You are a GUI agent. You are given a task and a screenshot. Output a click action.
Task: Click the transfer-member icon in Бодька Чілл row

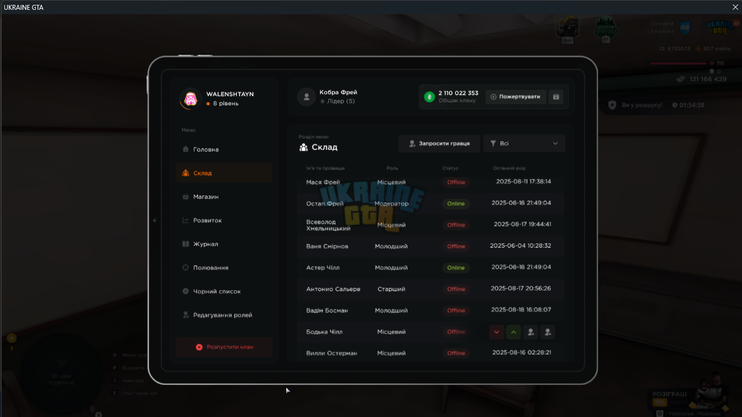click(x=548, y=332)
